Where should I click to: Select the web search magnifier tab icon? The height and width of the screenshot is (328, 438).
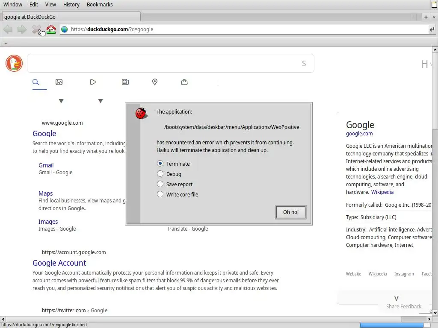point(36,82)
